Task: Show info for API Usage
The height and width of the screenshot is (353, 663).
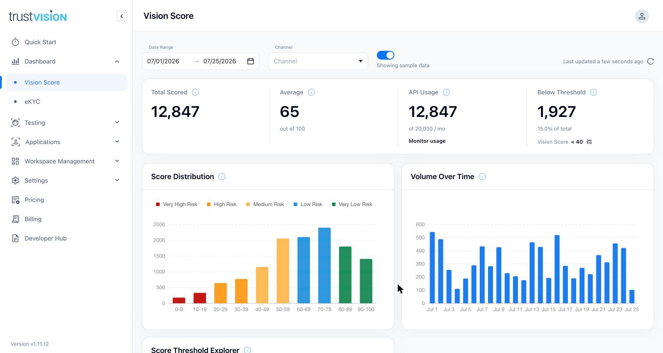Action: coord(446,92)
